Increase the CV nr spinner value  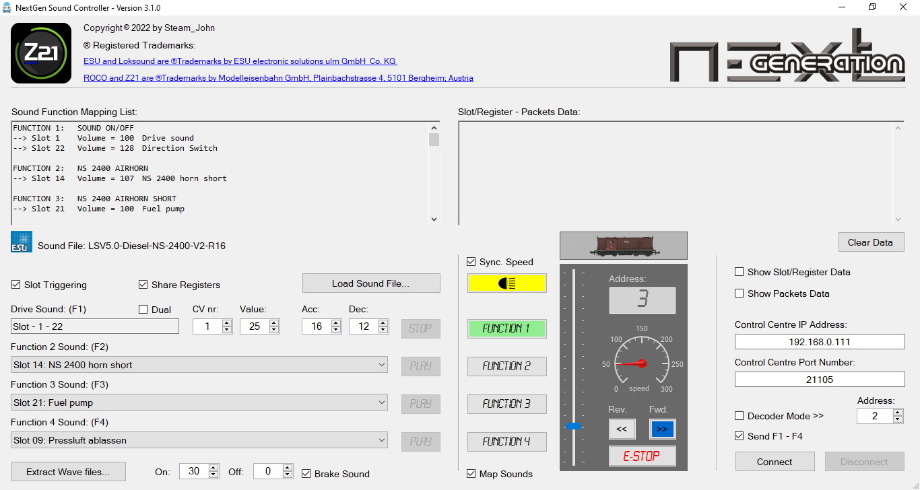pos(226,323)
